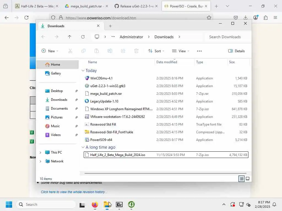282x211 pixels.
Task: Sort files by the Name column header
Action: click(93, 62)
